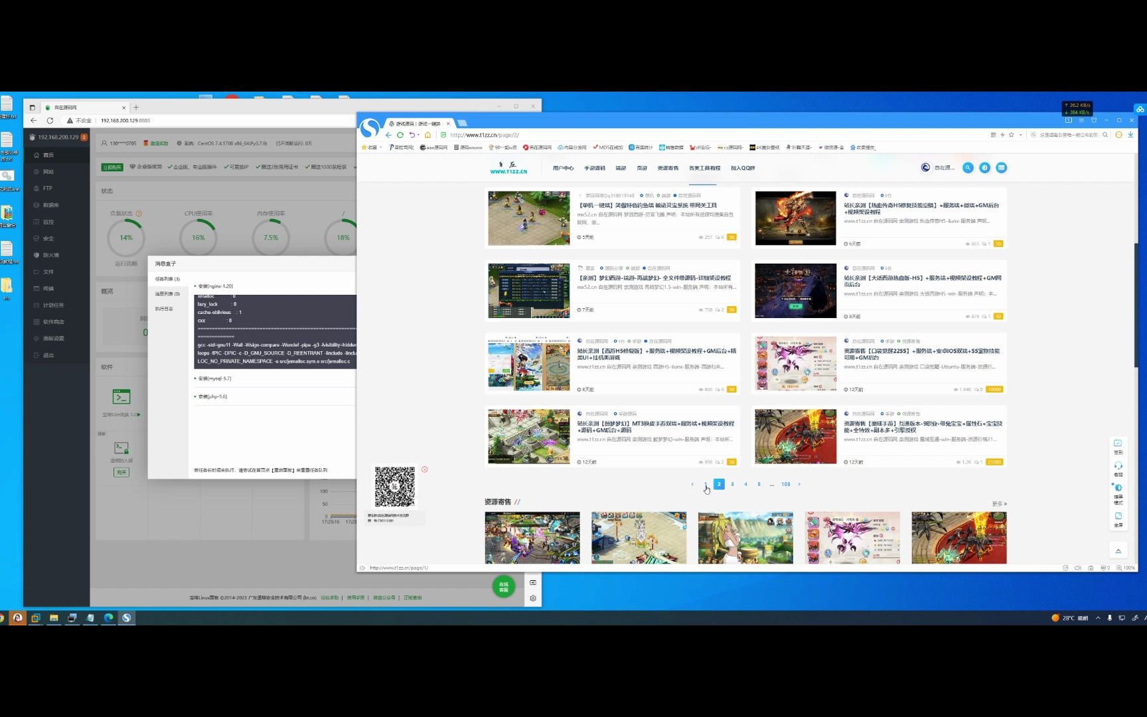
Task: Click the green 立即购买 button
Action: 112,167
